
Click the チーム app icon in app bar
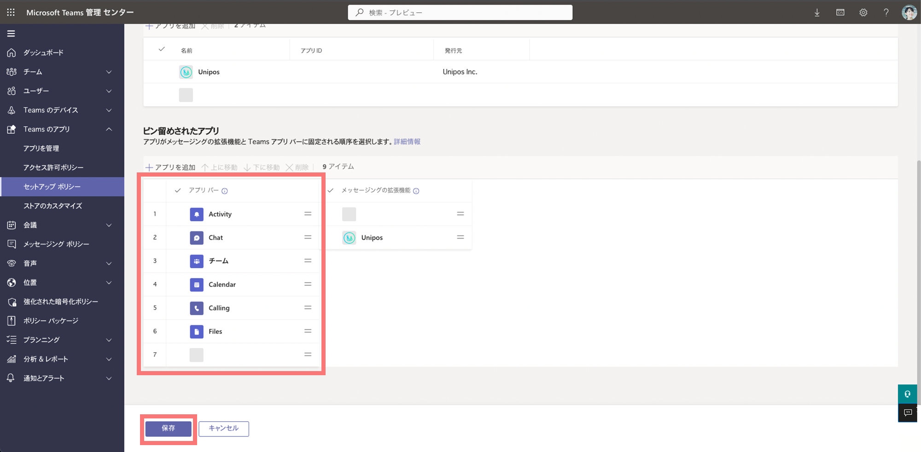pyautogui.click(x=197, y=261)
